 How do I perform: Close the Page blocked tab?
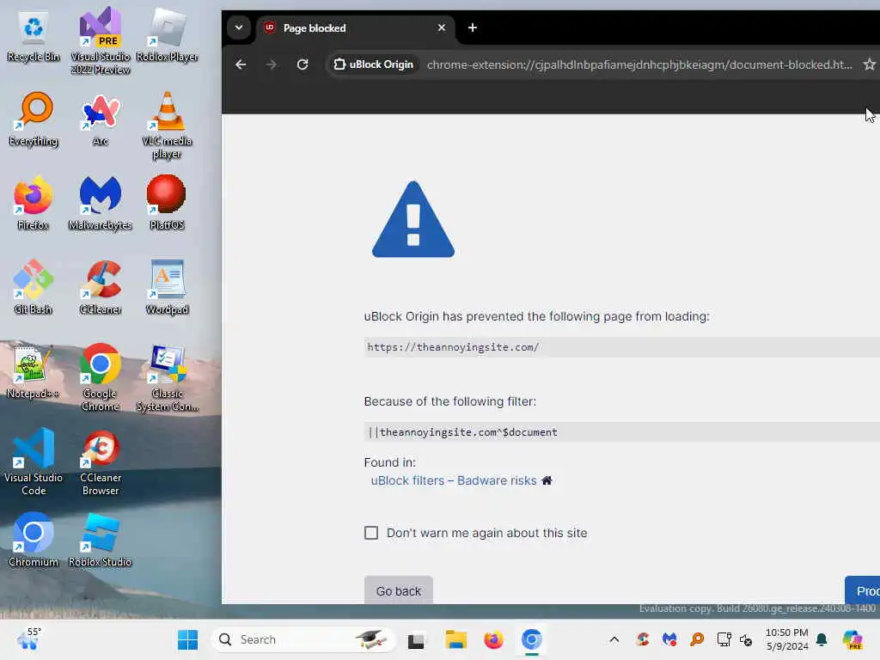pos(442,27)
